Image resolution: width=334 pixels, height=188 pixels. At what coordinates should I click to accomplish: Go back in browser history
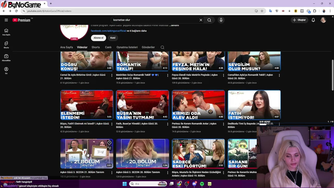(4, 11)
